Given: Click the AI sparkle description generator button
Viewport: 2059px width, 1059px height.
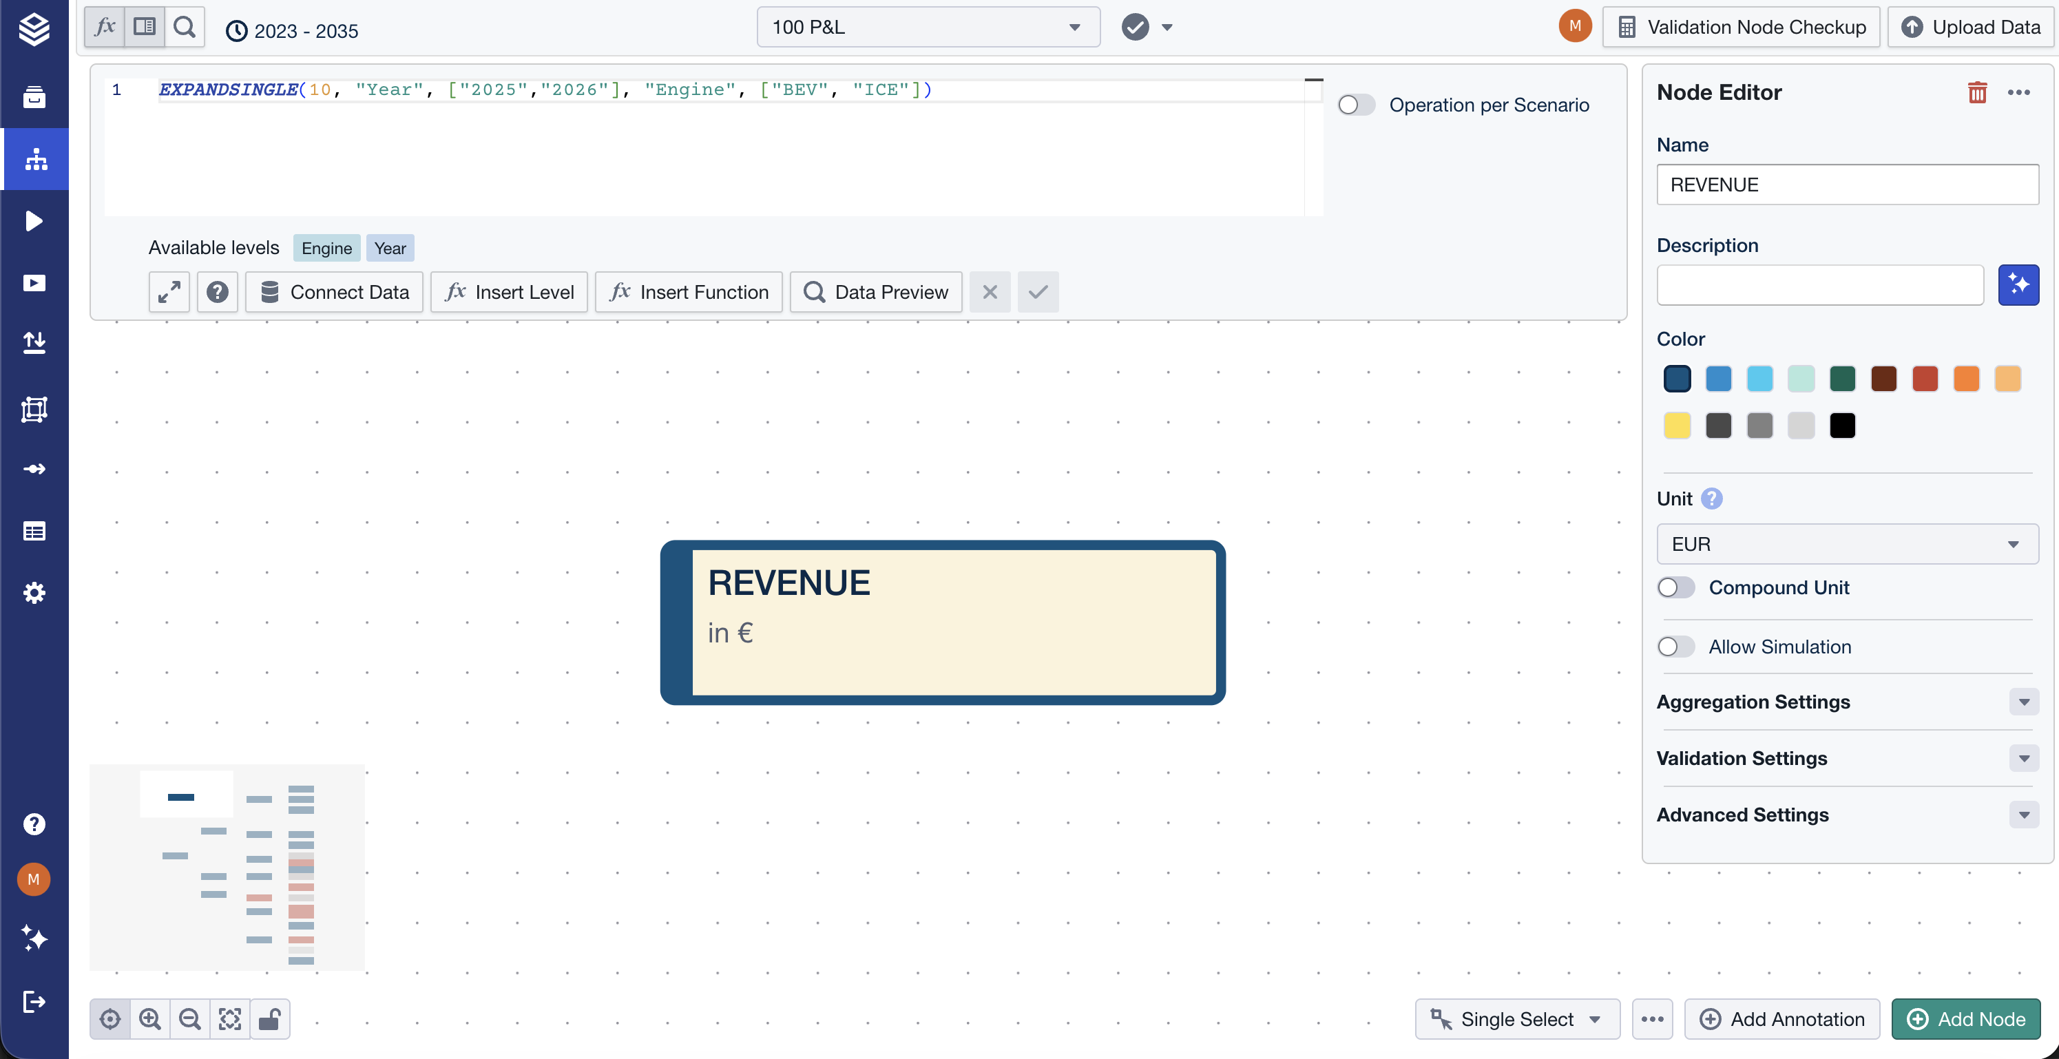Looking at the screenshot, I should click(x=2018, y=285).
